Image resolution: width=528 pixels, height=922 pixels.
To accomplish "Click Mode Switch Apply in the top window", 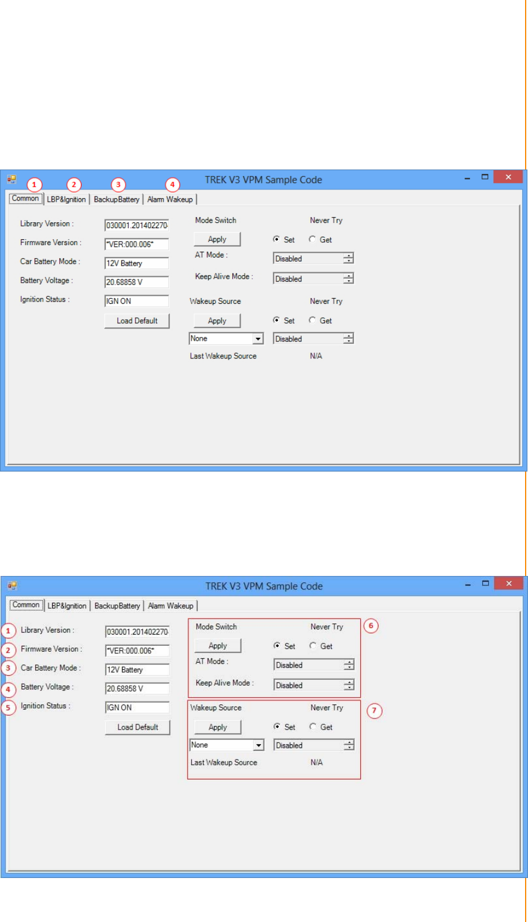I will tap(217, 239).
